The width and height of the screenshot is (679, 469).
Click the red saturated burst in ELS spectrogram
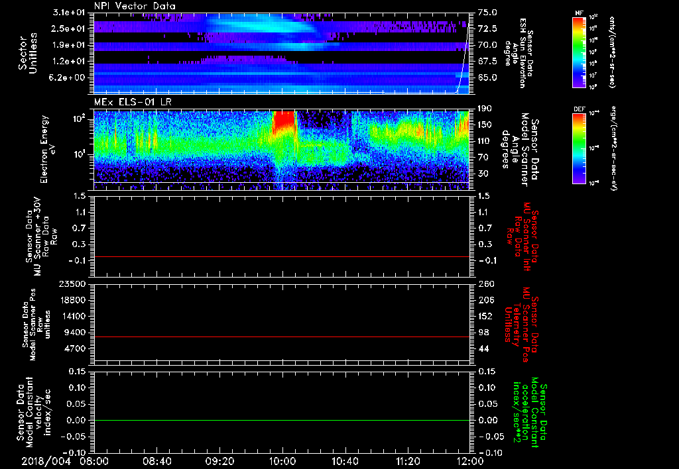(284, 121)
